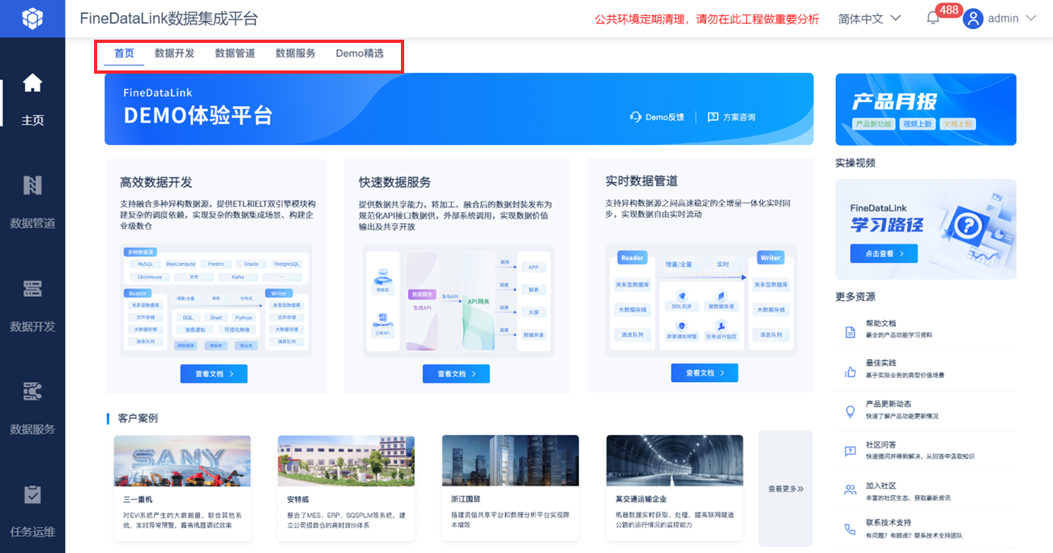Click the 文档上新 tag
The height and width of the screenshot is (553, 1053).
click(957, 124)
